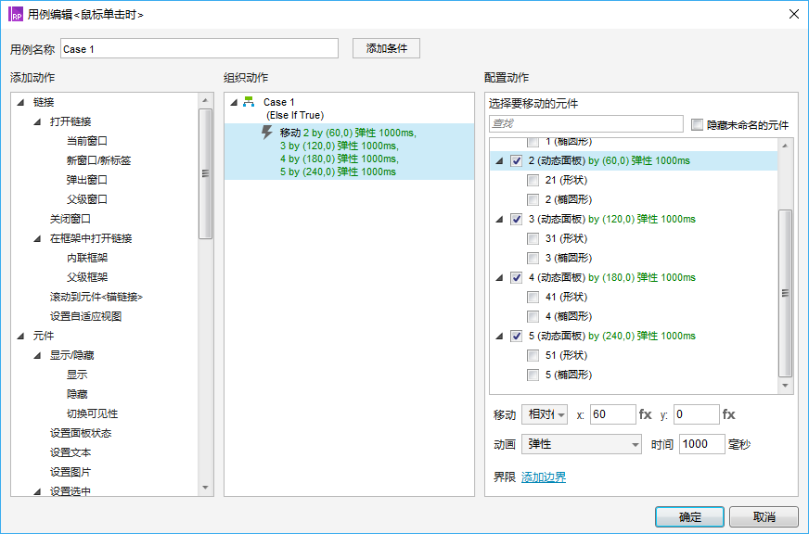The width and height of the screenshot is (809, 534).
Task: Open the 动画 dropdown showing 弹性
Action: (x=581, y=445)
